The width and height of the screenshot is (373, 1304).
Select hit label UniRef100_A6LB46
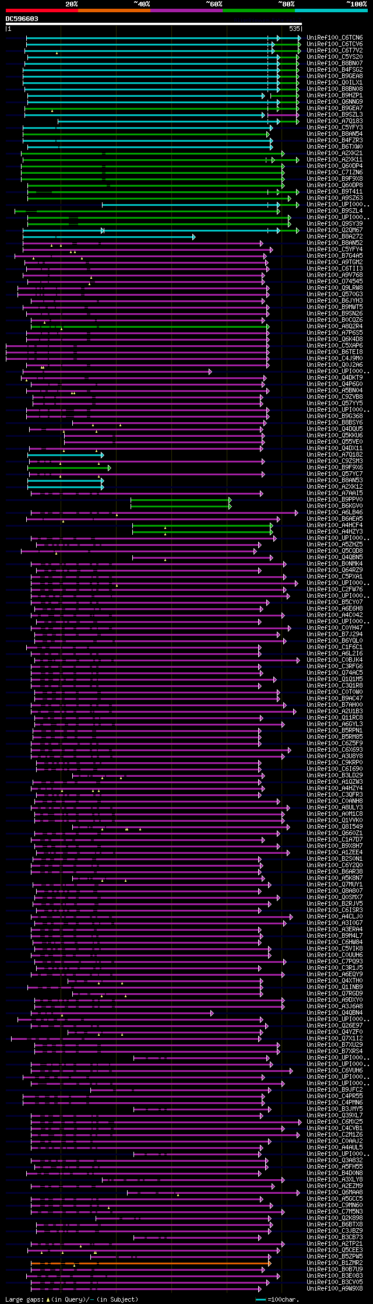pos(335,513)
